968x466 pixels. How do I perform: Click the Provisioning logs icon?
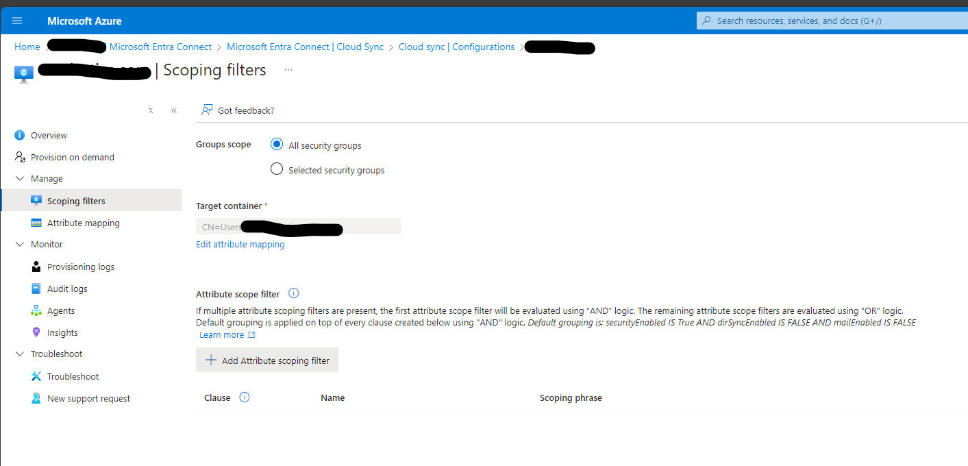click(x=36, y=267)
